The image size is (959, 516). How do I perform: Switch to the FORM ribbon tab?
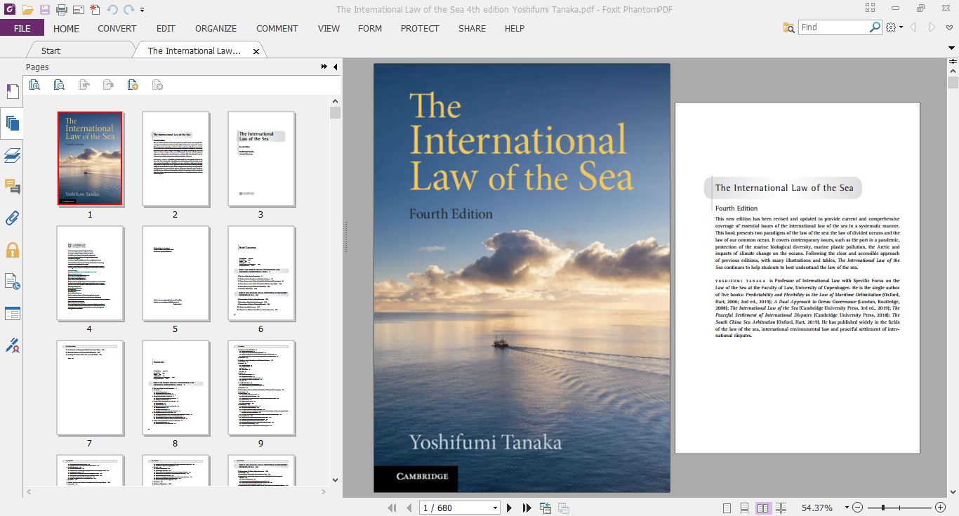coord(370,28)
